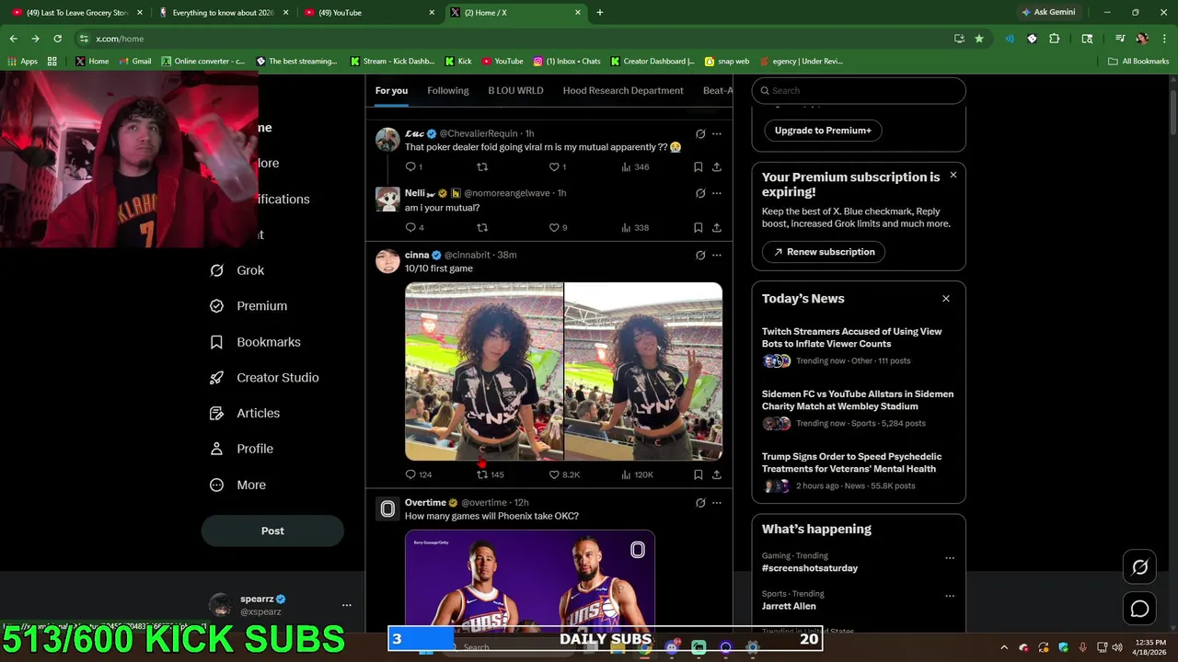The image size is (1178, 662).
Task: Open more options on cinna's post
Action: point(717,255)
